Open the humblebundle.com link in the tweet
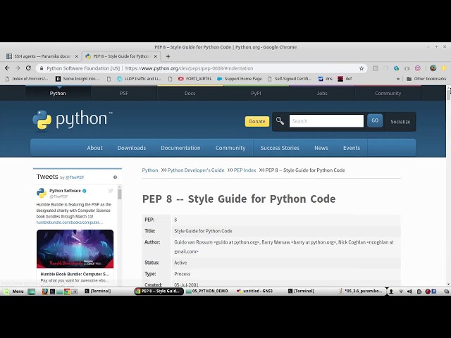This screenshot has height=338, width=451. (70, 223)
